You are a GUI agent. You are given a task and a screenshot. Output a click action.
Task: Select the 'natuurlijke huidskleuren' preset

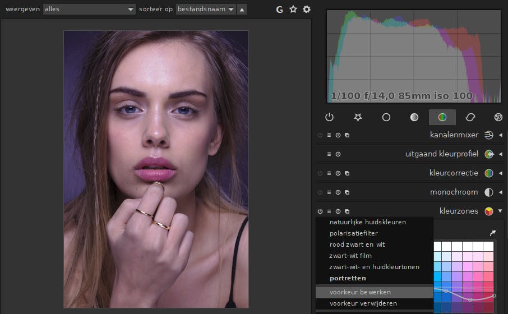[x=367, y=222]
